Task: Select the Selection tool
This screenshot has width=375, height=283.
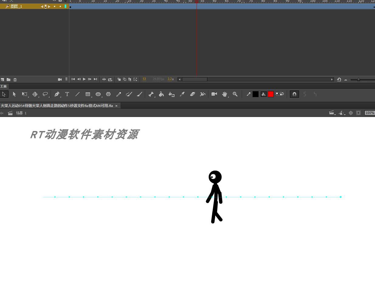Action: (4, 94)
